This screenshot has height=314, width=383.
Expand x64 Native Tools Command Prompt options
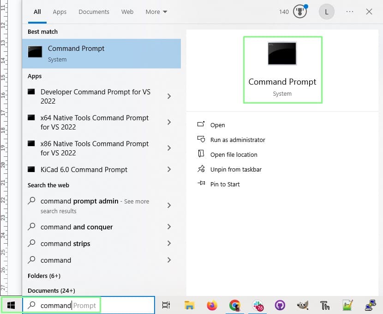pos(169,122)
